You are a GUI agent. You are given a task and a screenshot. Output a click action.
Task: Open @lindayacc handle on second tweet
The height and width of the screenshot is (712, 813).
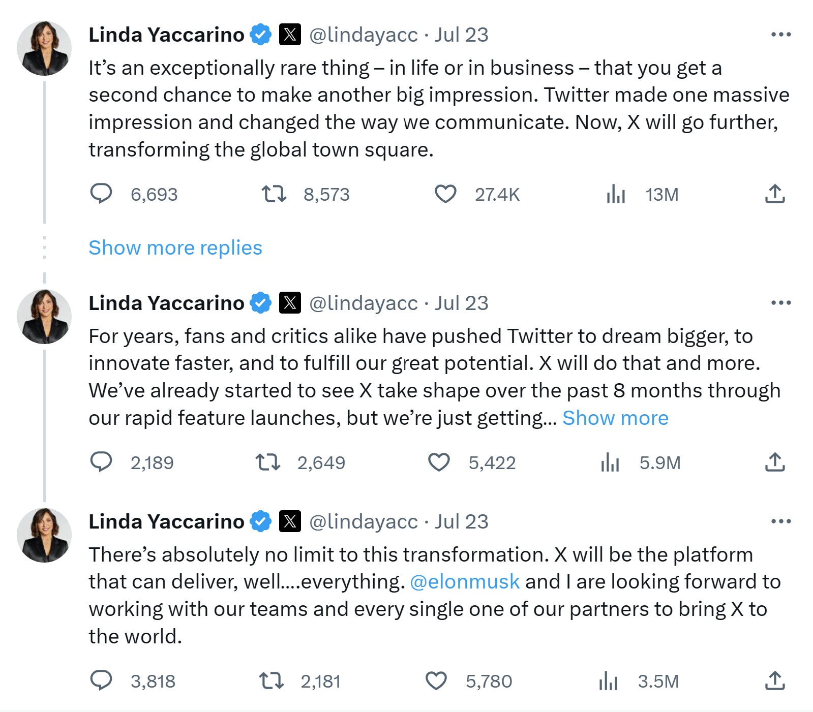(x=364, y=303)
